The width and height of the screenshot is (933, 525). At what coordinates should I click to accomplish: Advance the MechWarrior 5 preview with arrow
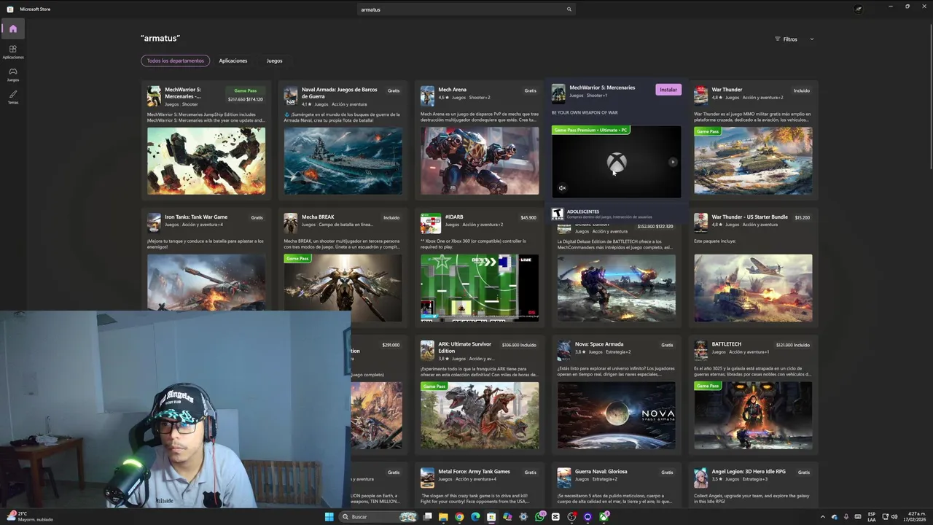673,162
